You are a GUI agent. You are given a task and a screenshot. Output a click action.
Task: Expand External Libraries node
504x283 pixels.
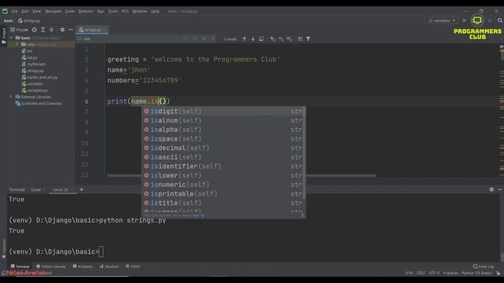coord(10,97)
